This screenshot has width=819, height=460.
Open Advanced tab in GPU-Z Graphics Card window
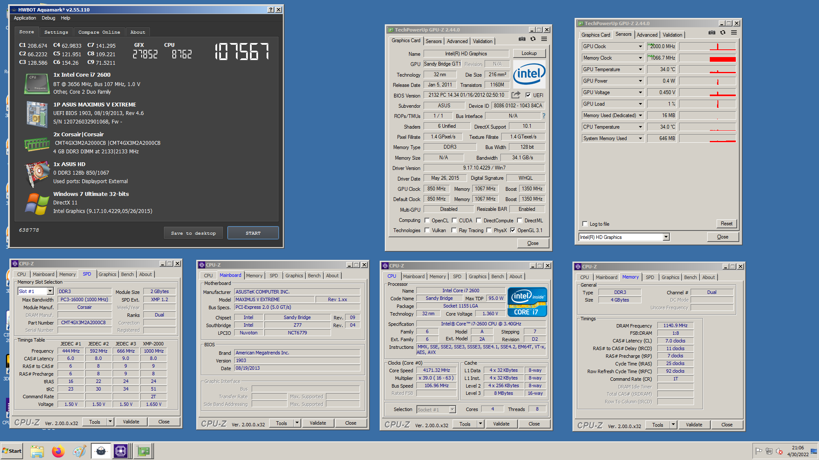(457, 41)
